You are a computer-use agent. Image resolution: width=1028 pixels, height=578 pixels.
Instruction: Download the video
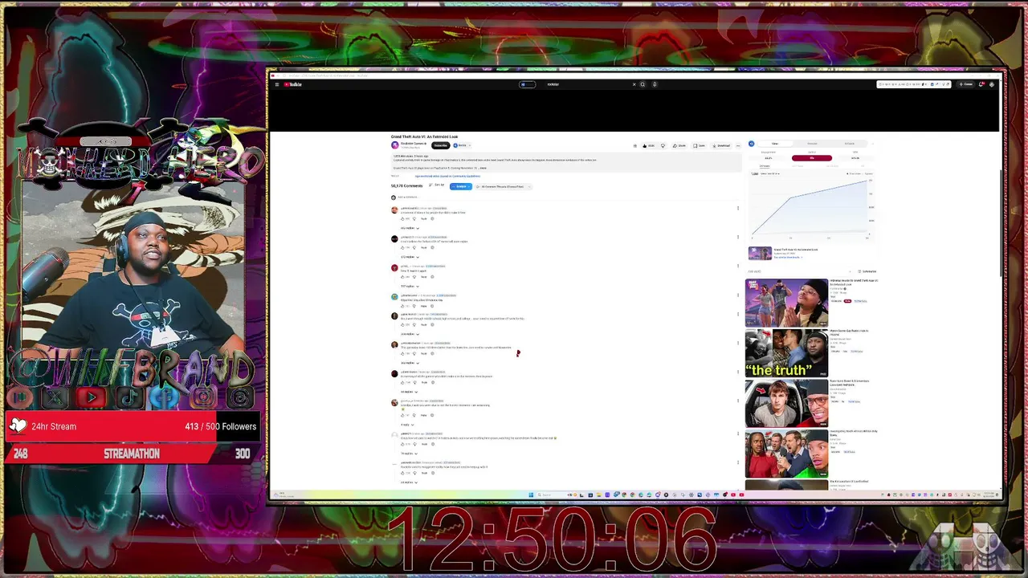[721, 145]
